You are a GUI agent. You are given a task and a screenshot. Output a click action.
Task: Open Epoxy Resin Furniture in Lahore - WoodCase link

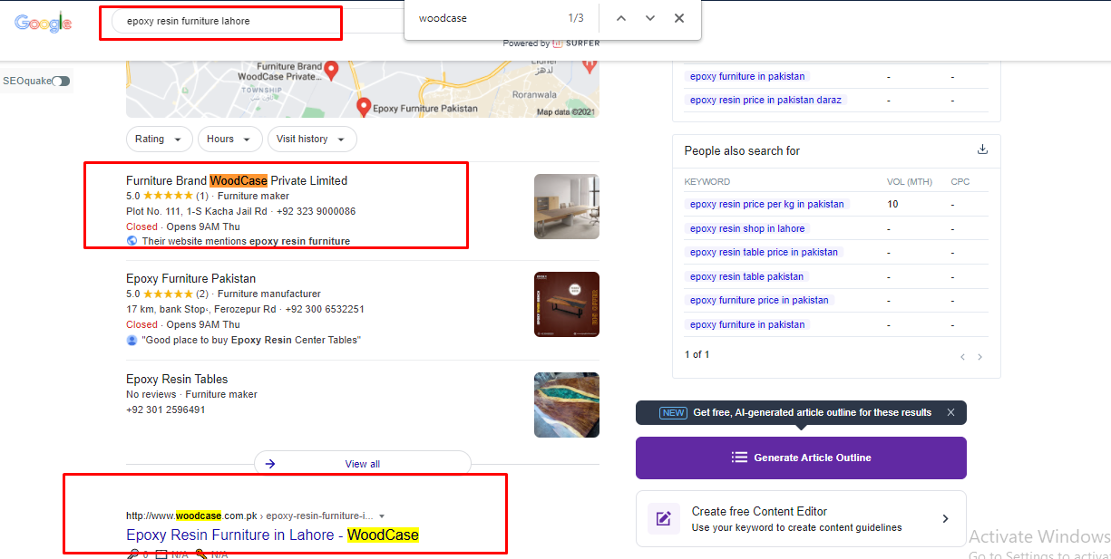[272, 535]
